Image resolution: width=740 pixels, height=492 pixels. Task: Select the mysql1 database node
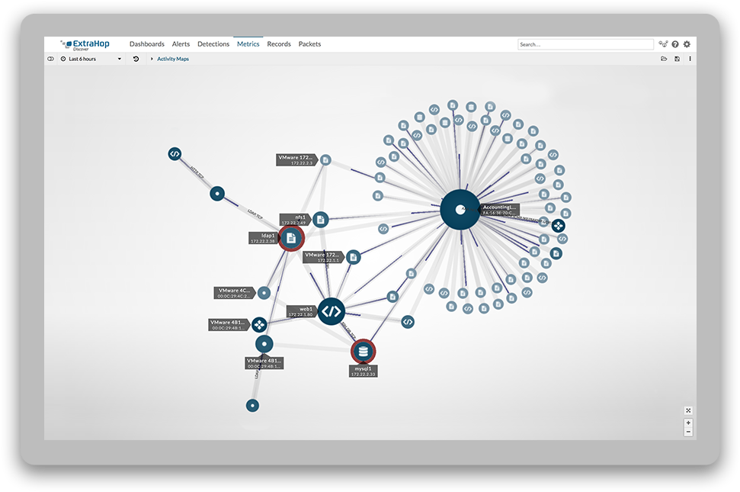pos(363,352)
